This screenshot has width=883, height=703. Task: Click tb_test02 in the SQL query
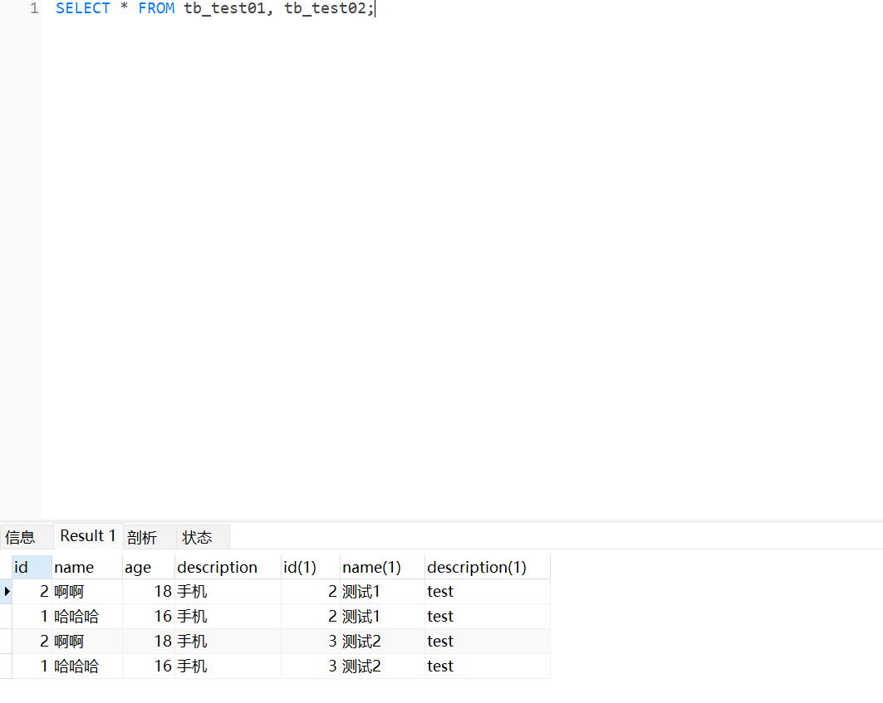tap(326, 8)
